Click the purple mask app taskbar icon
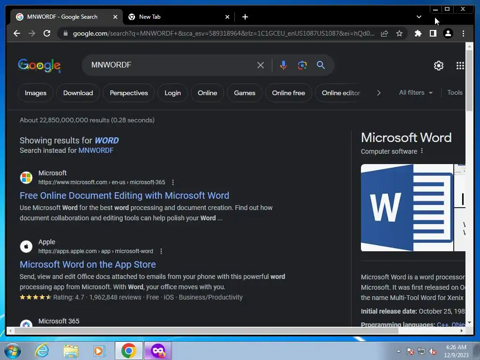 [x=158, y=351]
